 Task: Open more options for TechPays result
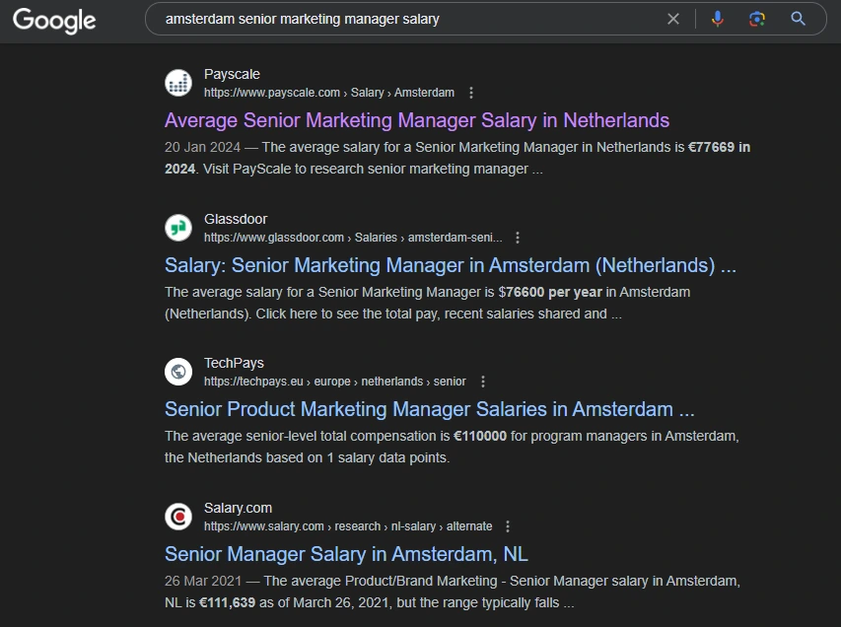(x=483, y=382)
